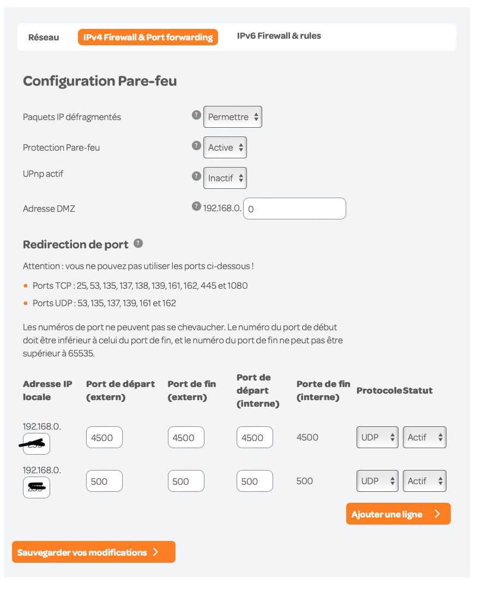The width and height of the screenshot is (483, 589).
Task: Select IPv4 Firewall & Port forwarding tab
Action: pos(148,37)
